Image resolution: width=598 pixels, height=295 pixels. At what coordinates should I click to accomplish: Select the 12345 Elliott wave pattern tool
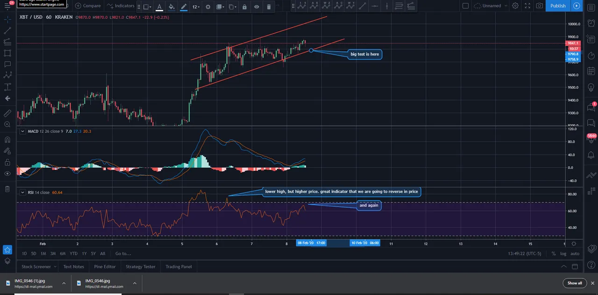pos(303,6)
